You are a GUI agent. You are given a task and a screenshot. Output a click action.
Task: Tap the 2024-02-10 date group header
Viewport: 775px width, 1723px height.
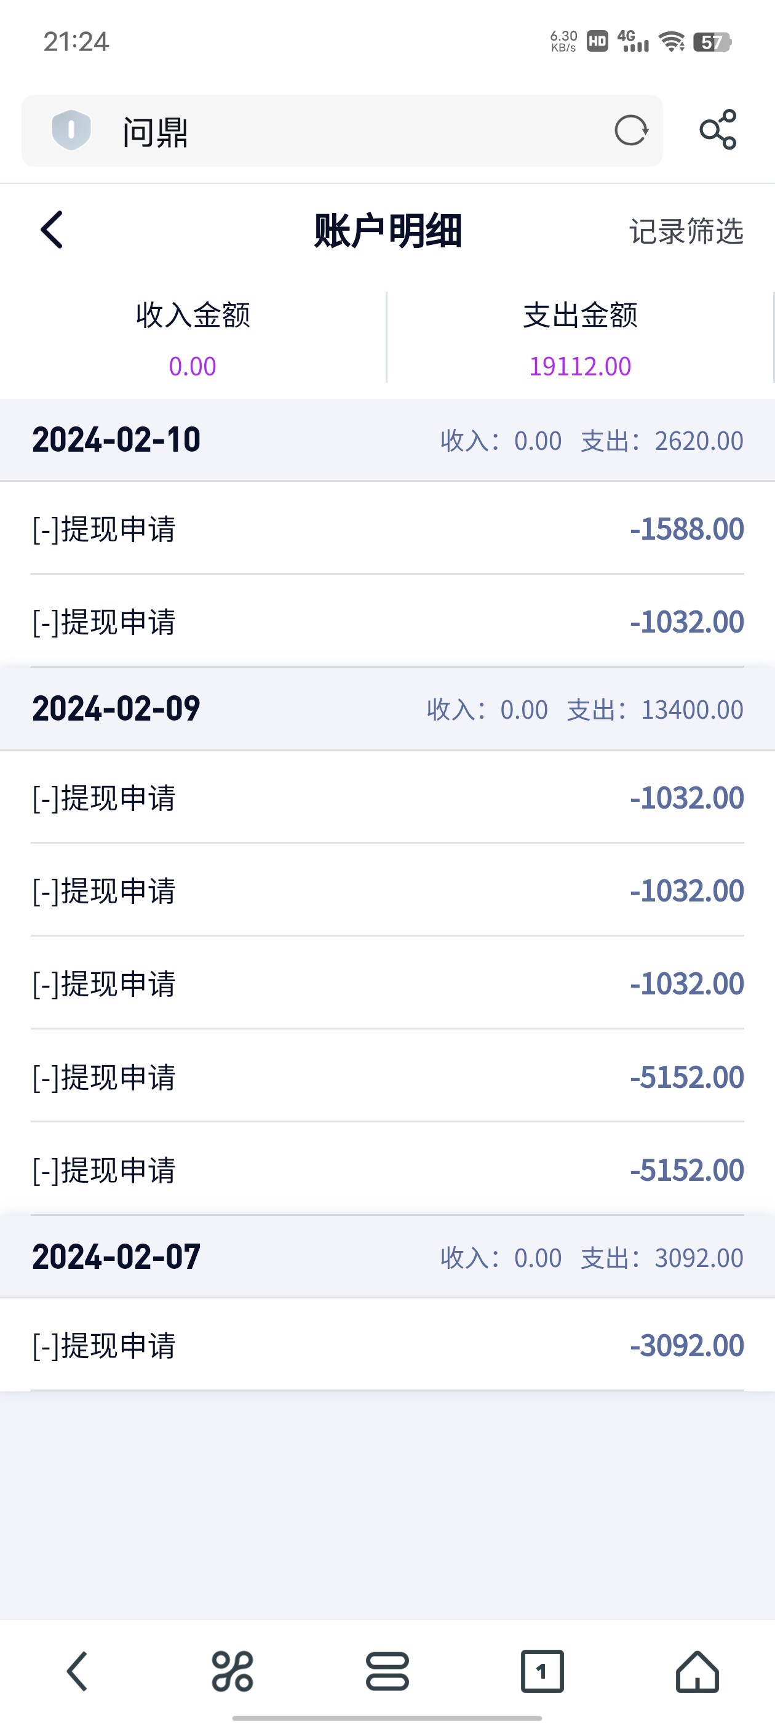[387, 440]
